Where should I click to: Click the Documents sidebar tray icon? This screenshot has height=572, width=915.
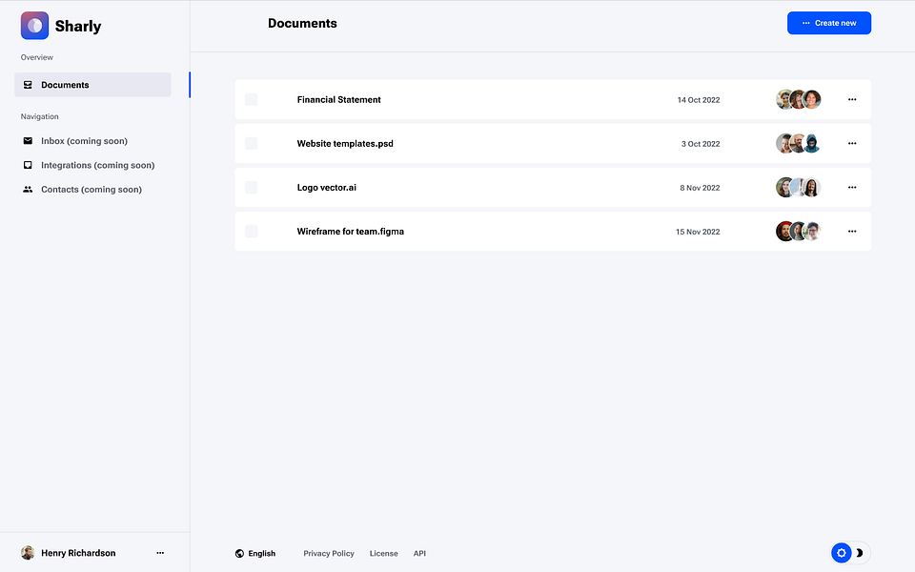[x=28, y=85]
